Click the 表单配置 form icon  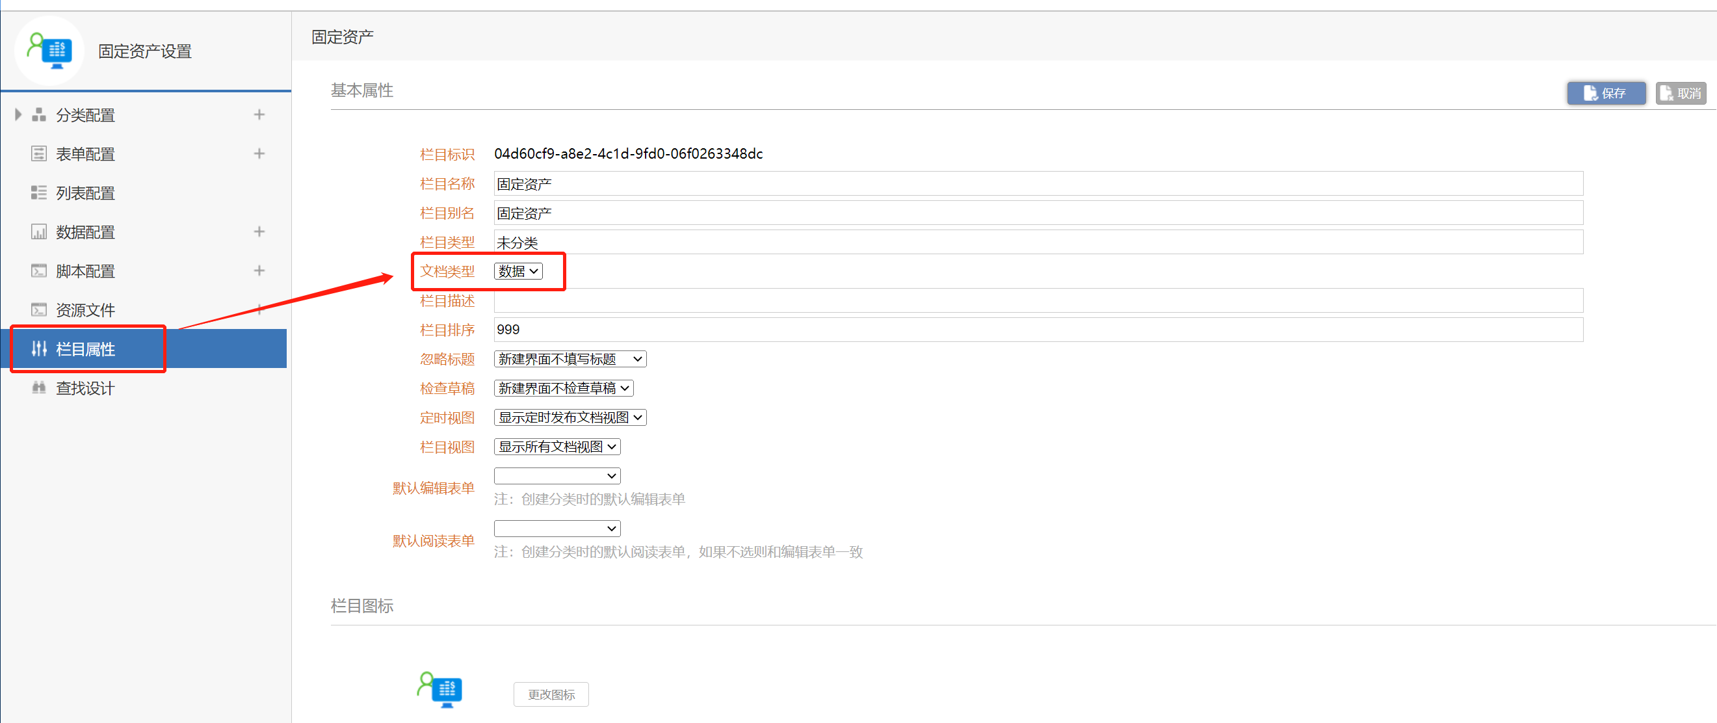pyautogui.click(x=38, y=154)
